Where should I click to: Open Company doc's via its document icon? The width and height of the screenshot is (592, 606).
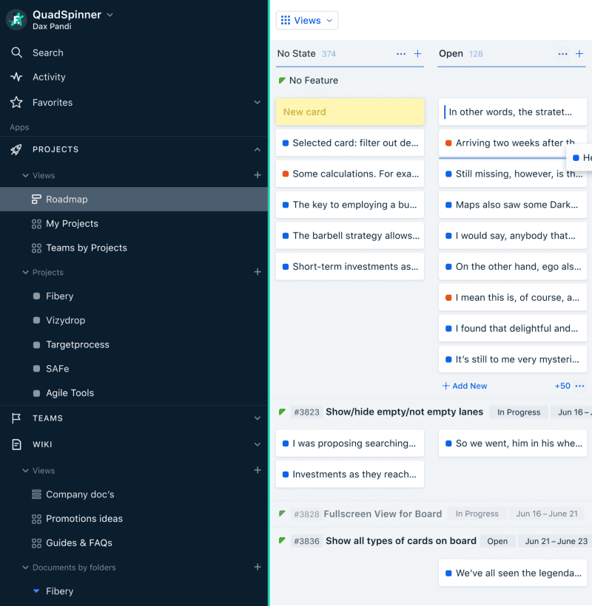[x=35, y=494]
